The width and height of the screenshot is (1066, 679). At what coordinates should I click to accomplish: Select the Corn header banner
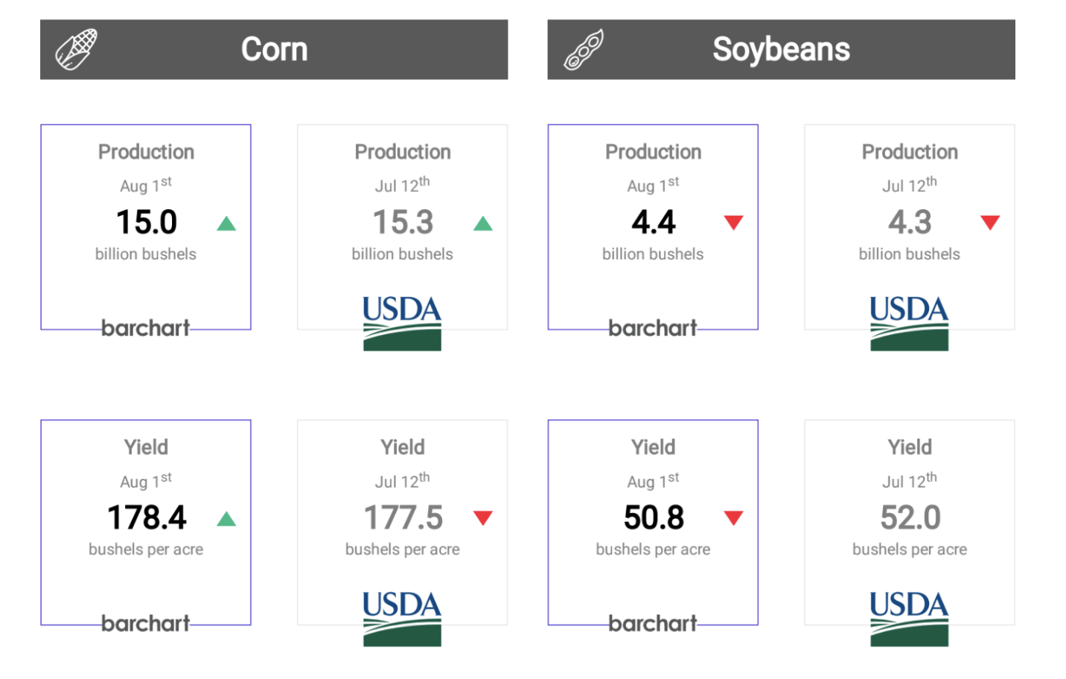click(x=274, y=50)
